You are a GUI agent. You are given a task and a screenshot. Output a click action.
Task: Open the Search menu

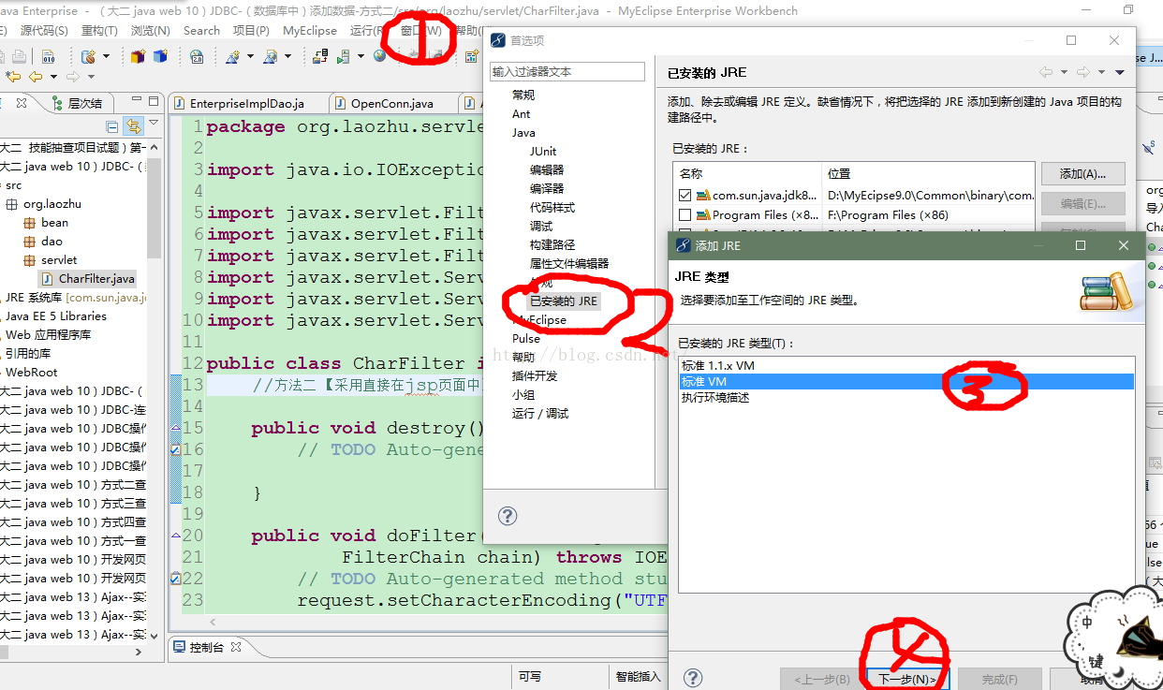click(x=201, y=30)
